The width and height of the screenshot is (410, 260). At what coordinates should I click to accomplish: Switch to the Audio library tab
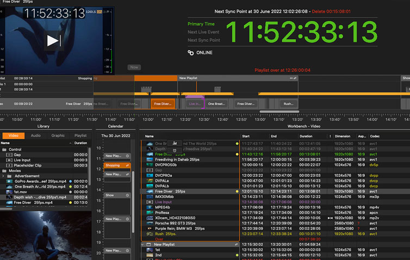(x=35, y=135)
